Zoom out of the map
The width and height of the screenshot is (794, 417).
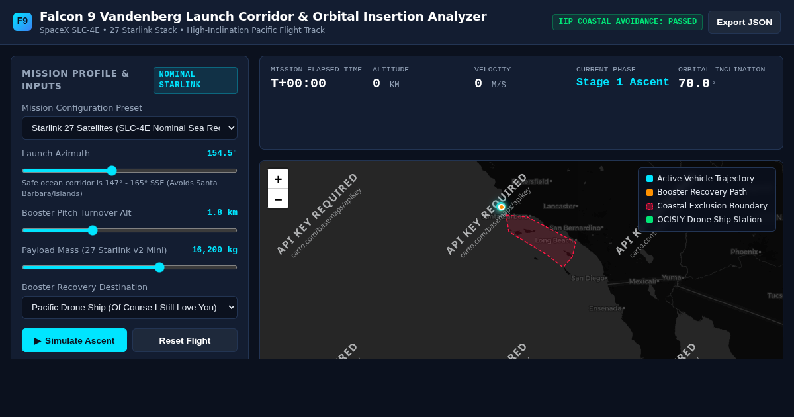point(278,199)
